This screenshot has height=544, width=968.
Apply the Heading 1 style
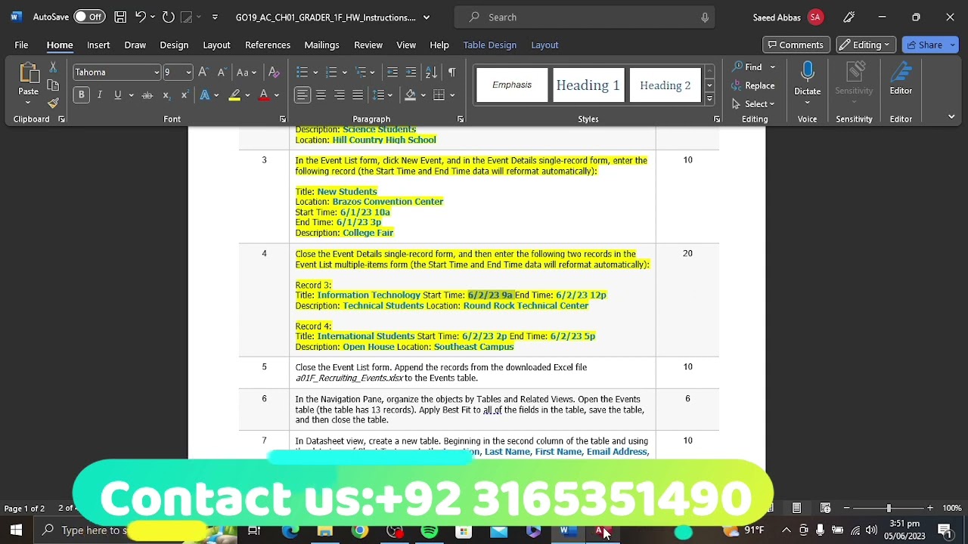click(x=588, y=85)
